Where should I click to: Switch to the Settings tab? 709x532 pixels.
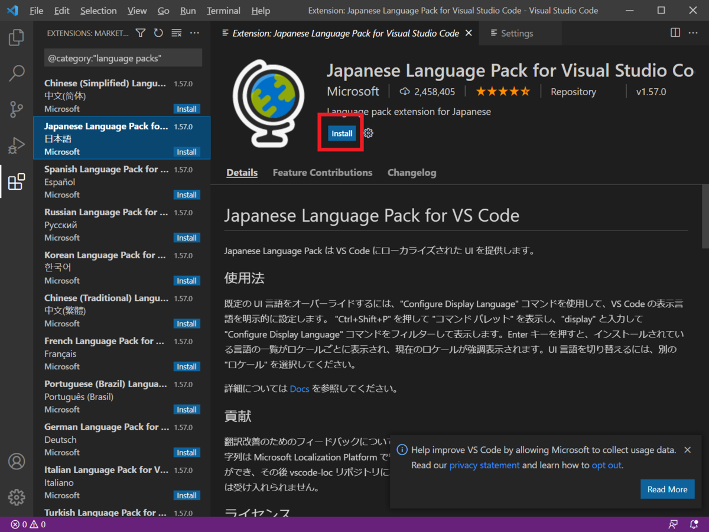coord(521,33)
